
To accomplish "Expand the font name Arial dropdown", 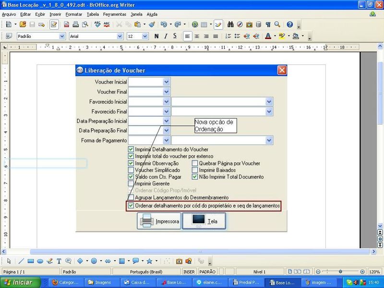I will [x=120, y=36].
